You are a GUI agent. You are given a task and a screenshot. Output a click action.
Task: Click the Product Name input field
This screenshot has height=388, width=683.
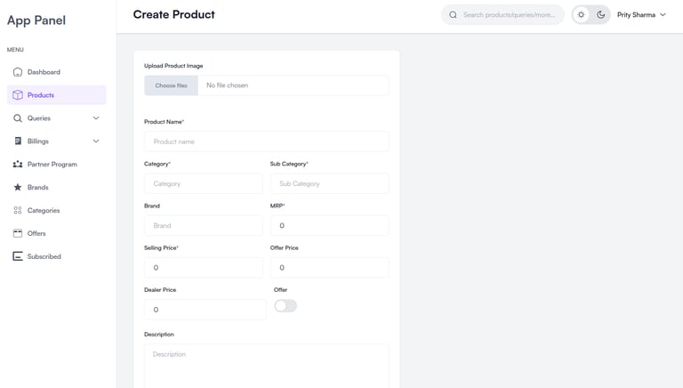(x=266, y=141)
